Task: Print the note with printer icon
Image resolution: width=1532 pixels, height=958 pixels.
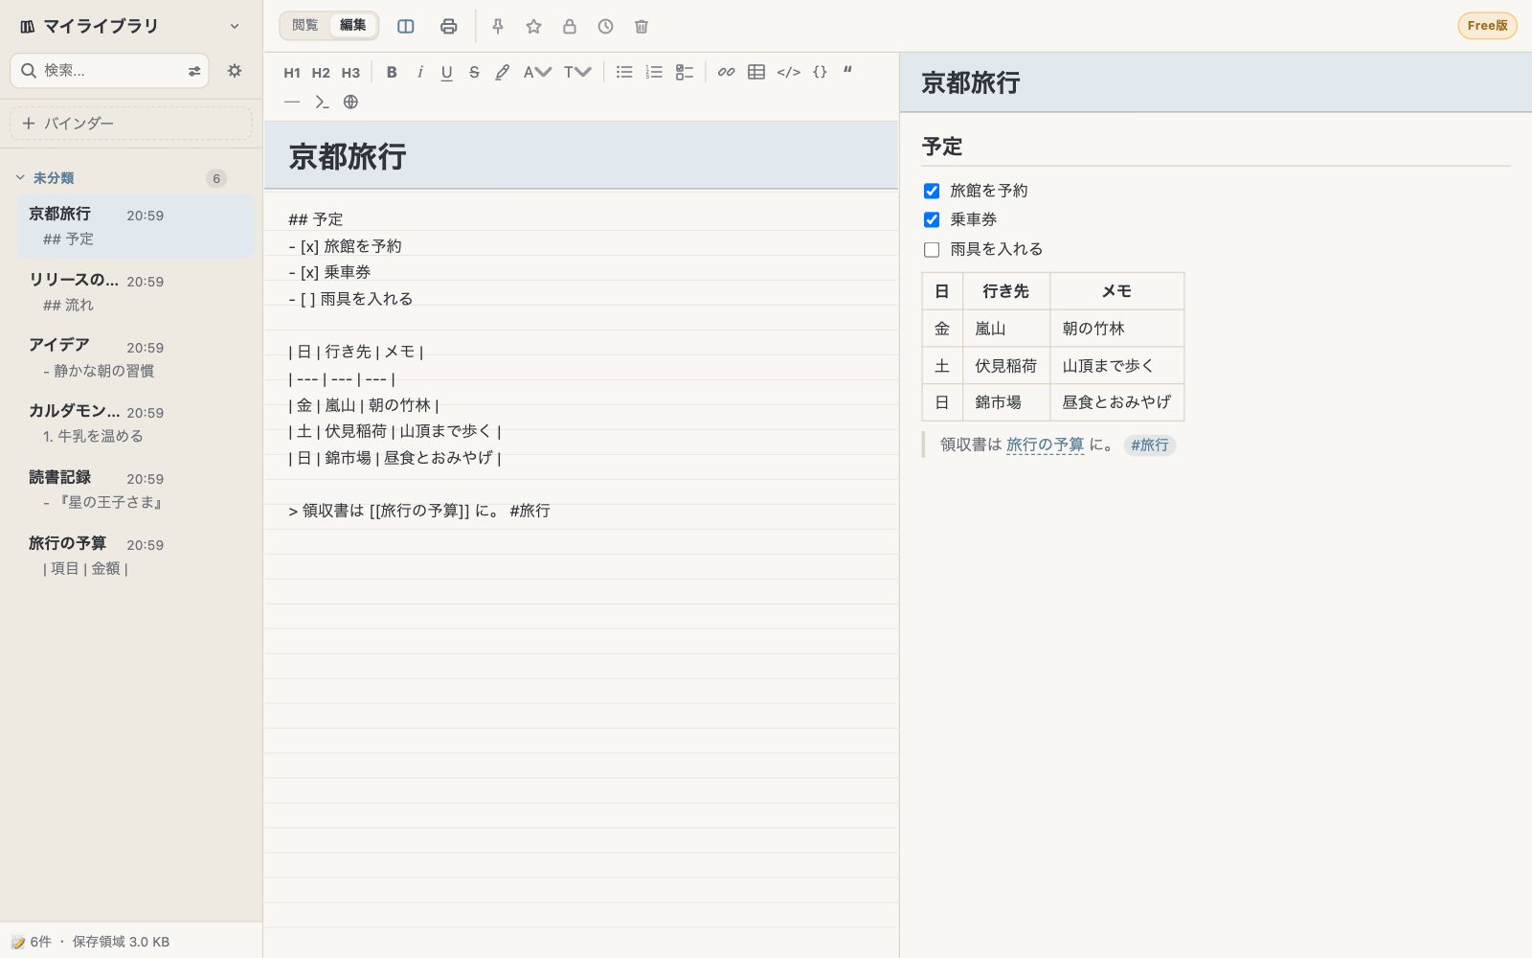Action: pos(448,26)
